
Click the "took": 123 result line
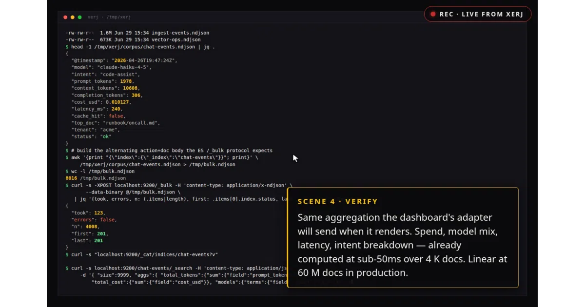tap(89, 213)
